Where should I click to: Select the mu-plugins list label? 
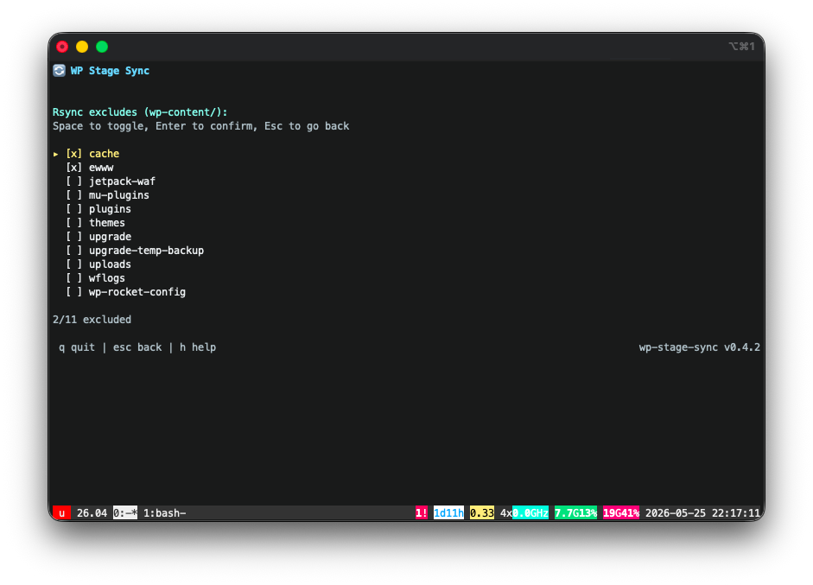[118, 195]
